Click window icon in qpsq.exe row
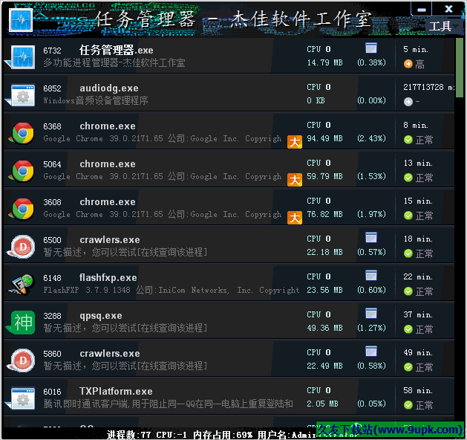 pyautogui.click(x=371, y=314)
